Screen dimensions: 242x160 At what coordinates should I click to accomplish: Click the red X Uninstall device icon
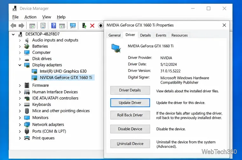[x=92, y=26]
